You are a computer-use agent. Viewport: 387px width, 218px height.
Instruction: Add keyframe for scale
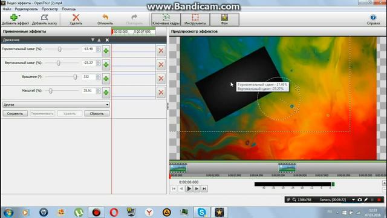click(x=106, y=93)
